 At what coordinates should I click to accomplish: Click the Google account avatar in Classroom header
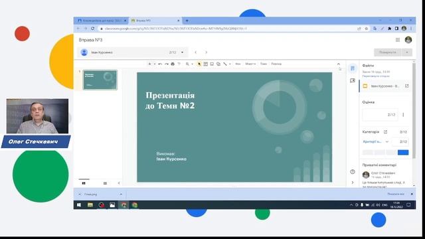pyautogui.click(x=408, y=40)
